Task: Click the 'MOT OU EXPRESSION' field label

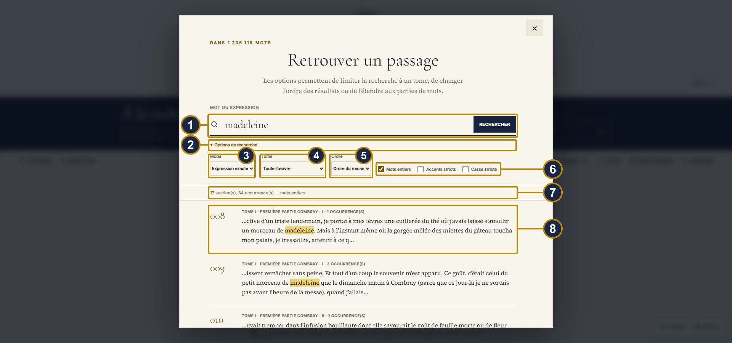Action: click(x=234, y=107)
